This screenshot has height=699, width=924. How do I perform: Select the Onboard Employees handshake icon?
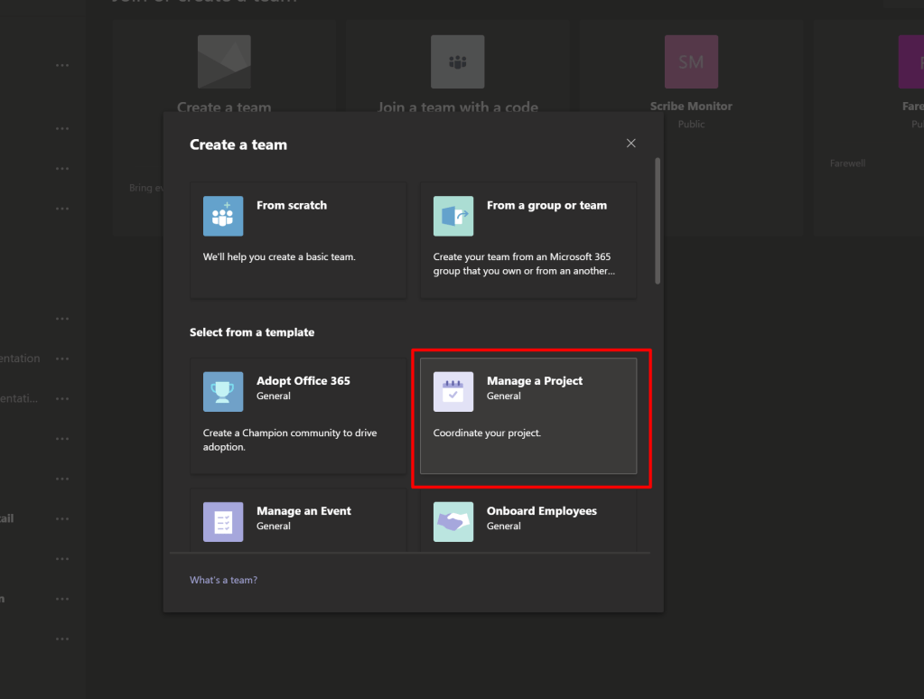point(453,521)
